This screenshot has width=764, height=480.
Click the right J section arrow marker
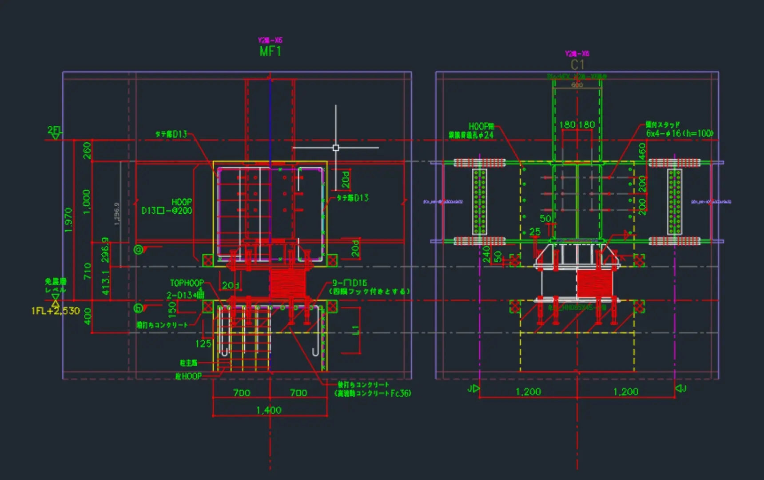(x=680, y=389)
